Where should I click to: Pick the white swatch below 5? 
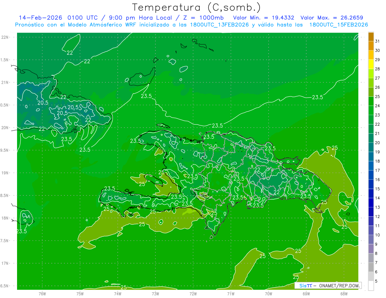[371, 286]
